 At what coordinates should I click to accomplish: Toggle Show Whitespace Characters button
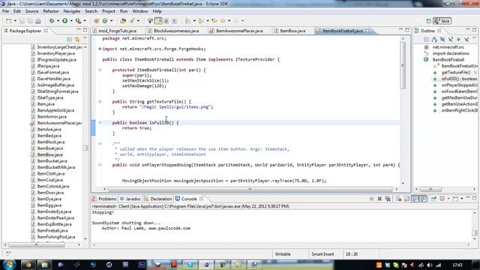click(x=174, y=21)
